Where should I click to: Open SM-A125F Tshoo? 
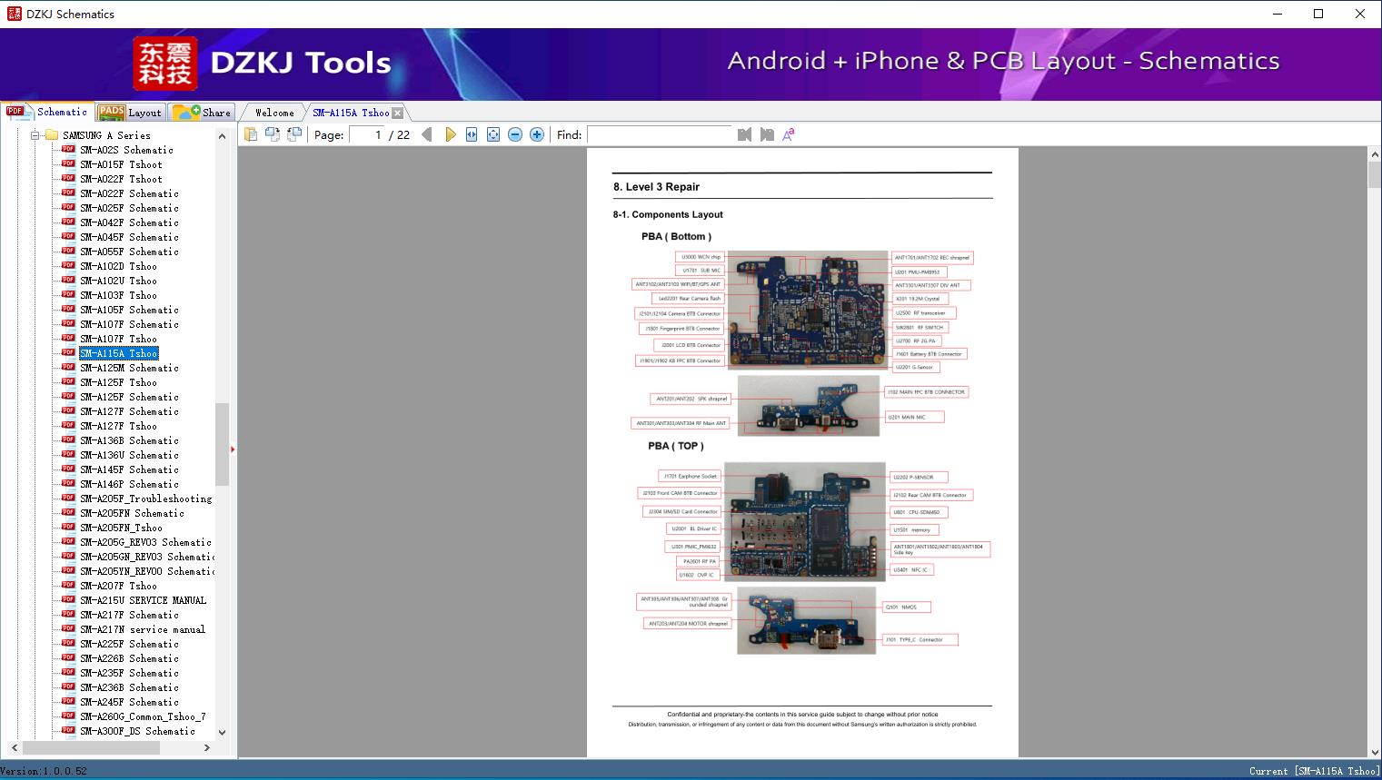tap(118, 382)
